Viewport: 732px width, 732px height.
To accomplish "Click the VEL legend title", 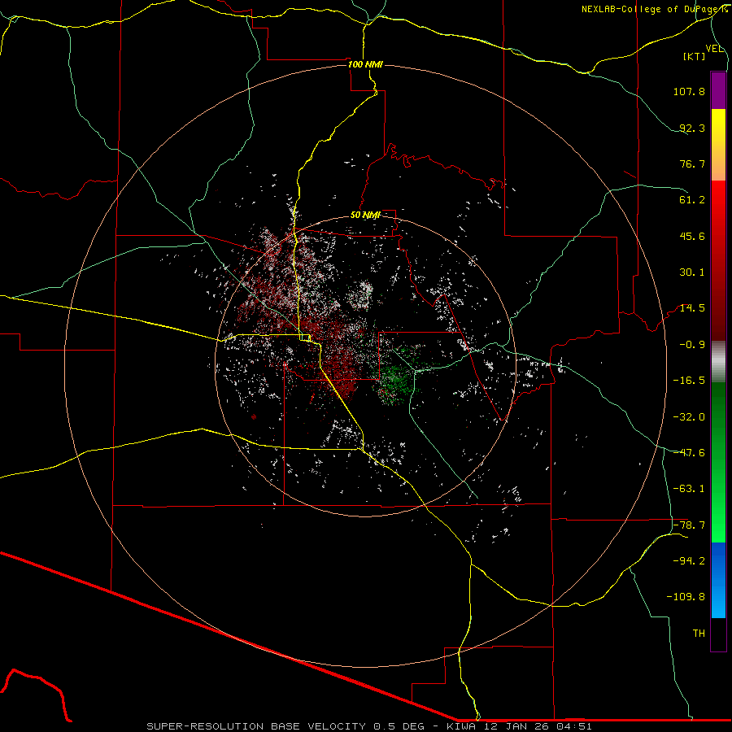I will pyautogui.click(x=714, y=49).
